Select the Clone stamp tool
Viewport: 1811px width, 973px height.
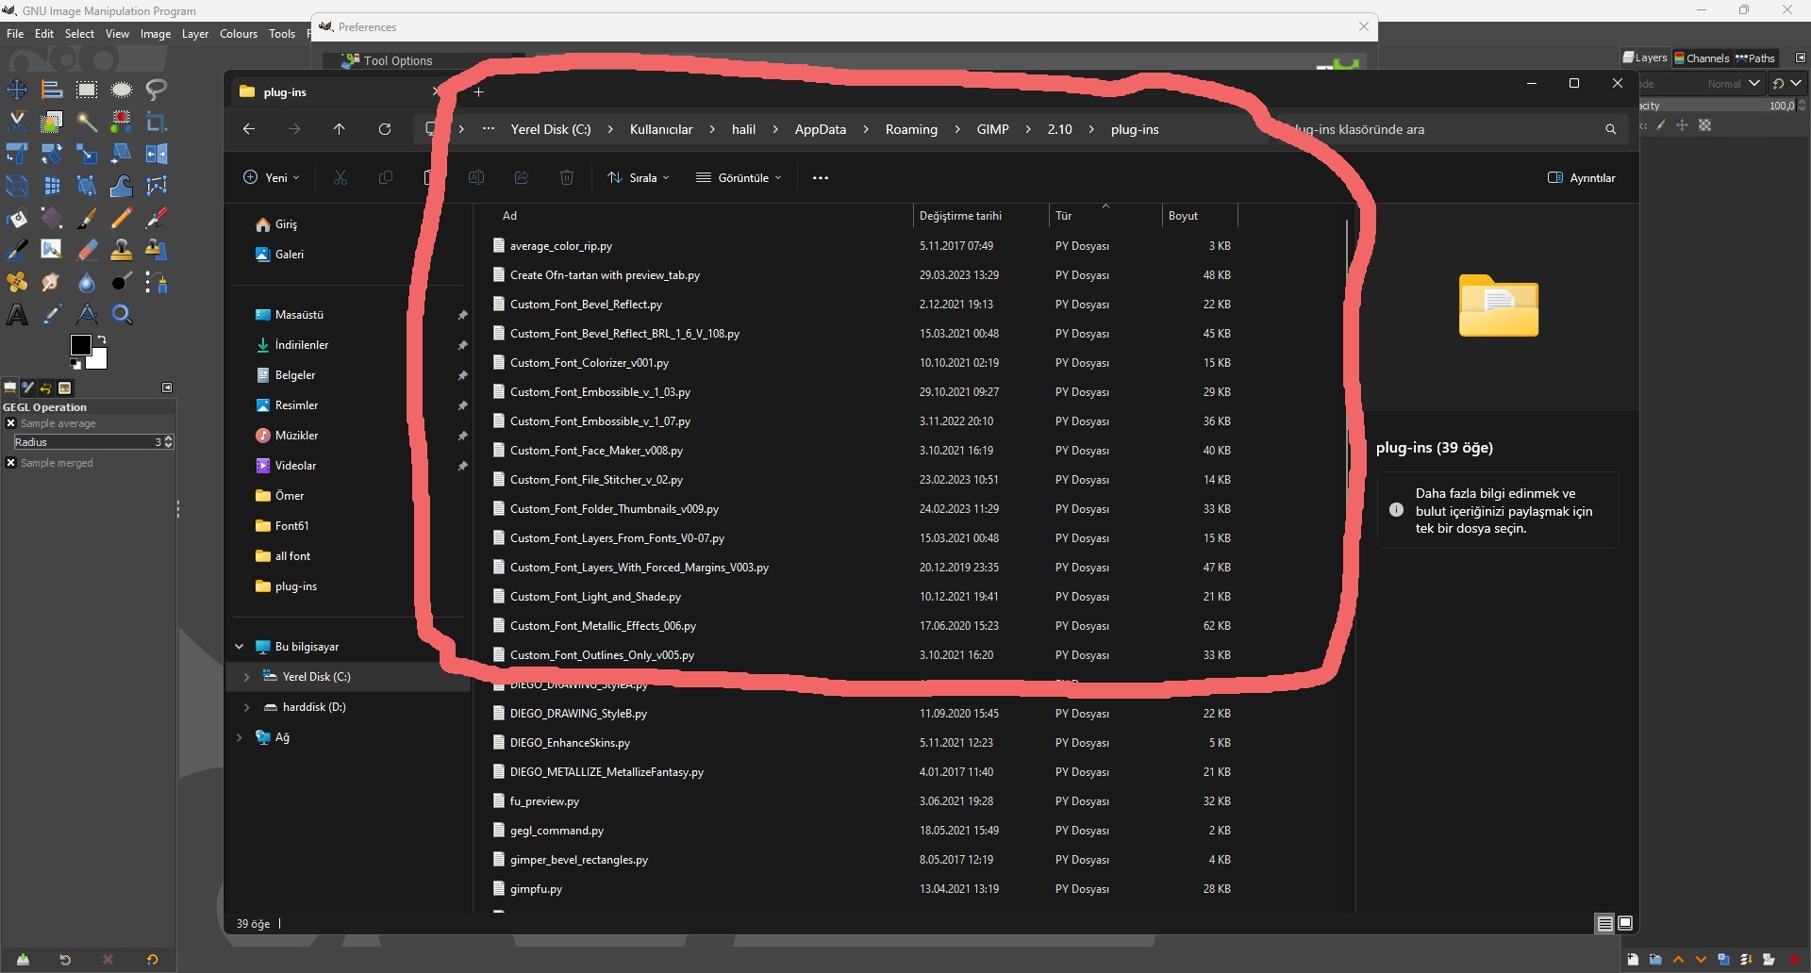click(x=122, y=250)
